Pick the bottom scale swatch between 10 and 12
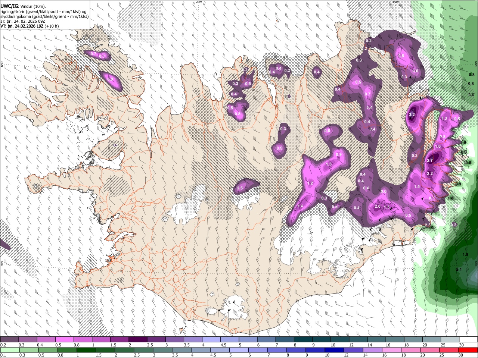478x358 pixels. (x=334, y=350)
